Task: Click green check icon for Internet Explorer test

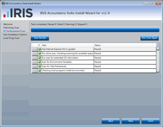Action: click(x=39, y=49)
